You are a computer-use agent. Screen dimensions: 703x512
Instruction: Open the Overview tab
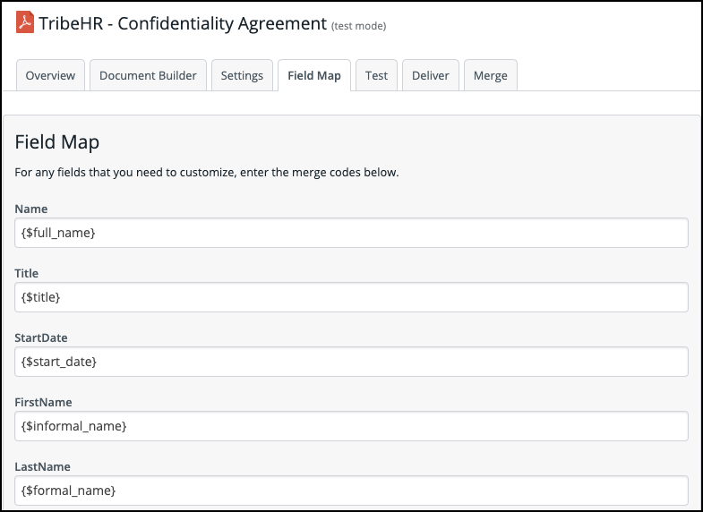pyautogui.click(x=51, y=75)
